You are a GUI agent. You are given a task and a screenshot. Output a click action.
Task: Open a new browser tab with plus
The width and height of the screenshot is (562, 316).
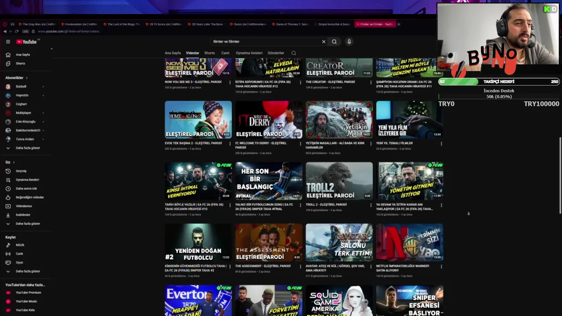[x=399, y=24]
